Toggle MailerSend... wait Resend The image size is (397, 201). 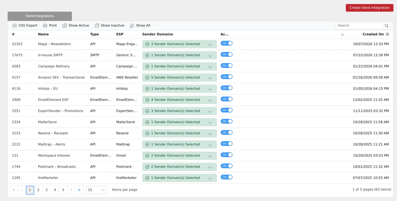click(227, 133)
